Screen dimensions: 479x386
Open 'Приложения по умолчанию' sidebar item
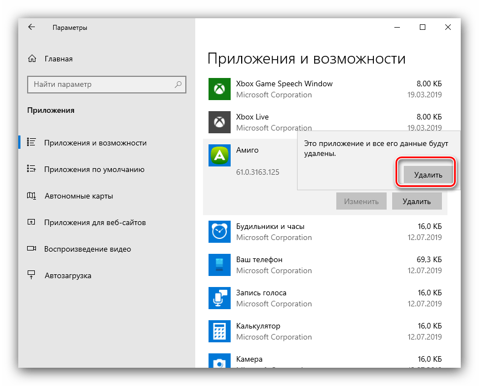click(94, 170)
